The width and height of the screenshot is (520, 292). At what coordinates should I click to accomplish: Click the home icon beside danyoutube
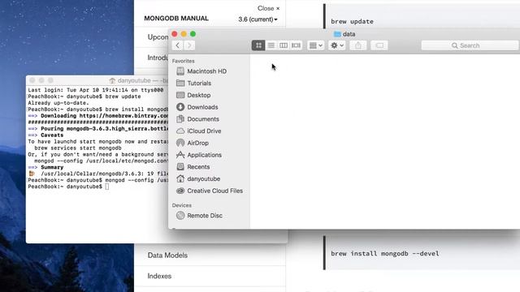point(180,178)
